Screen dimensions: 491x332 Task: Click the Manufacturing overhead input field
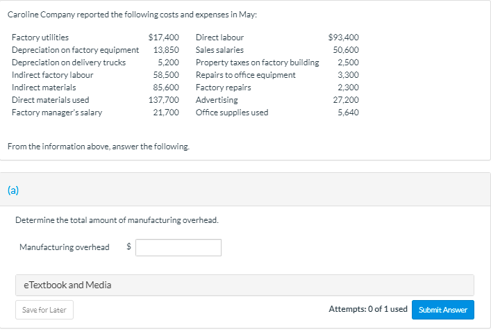coord(178,247)
